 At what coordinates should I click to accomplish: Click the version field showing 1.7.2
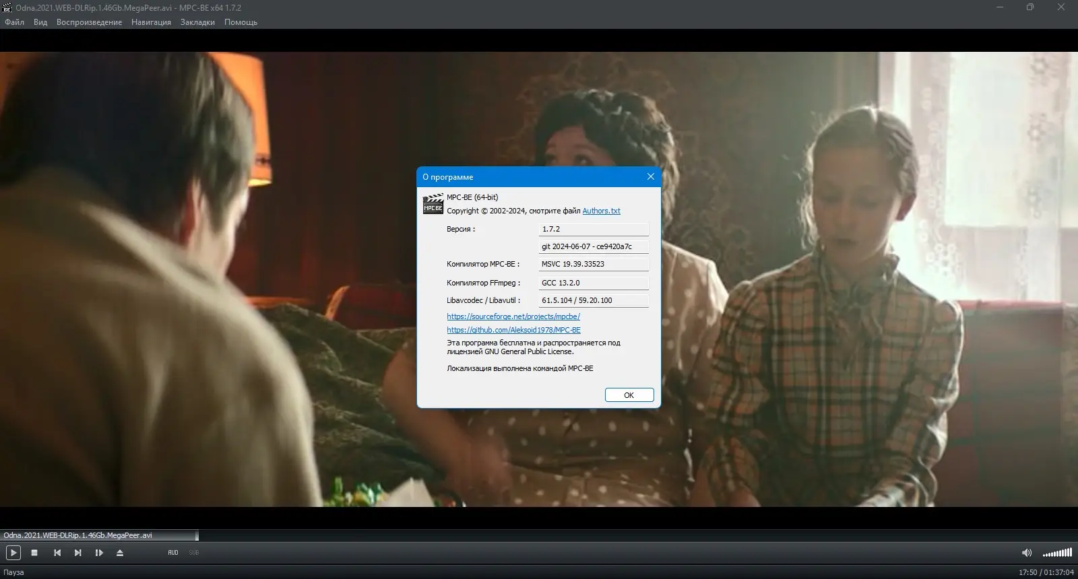594,229
